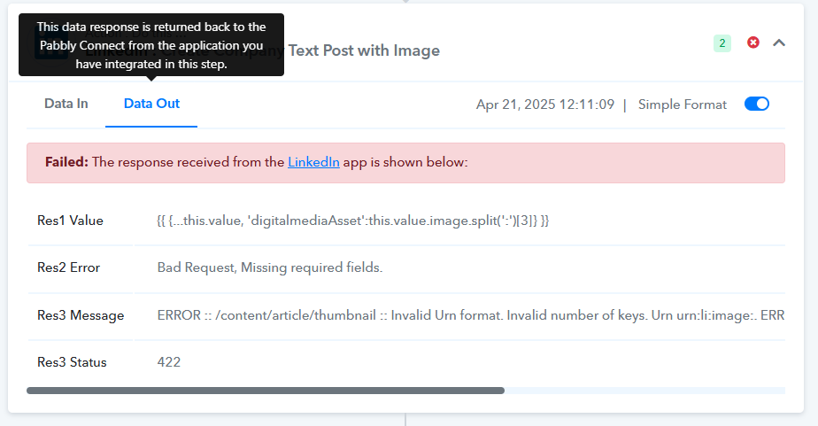Click the green badge showing 2
This screenshot has height=426, width=818.
pos(722,43)
